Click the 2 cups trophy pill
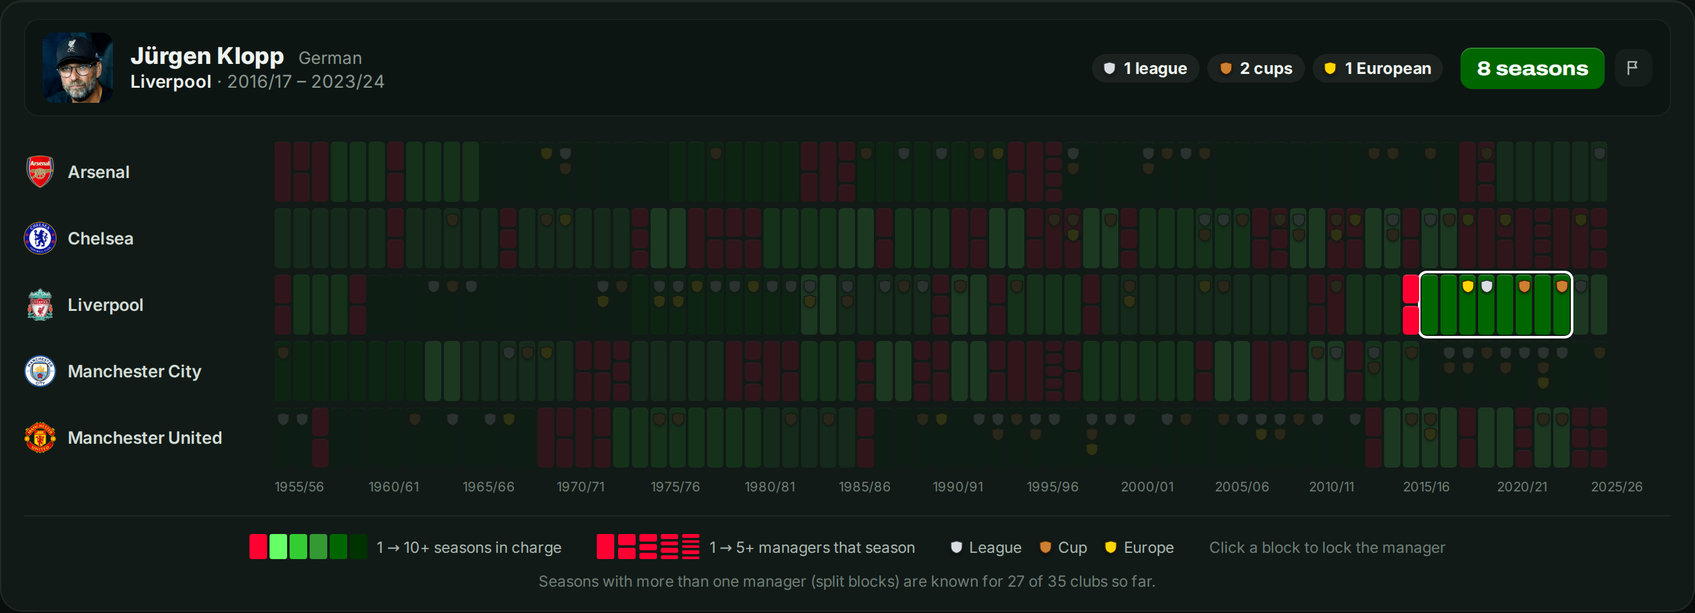 (1256, 68)
